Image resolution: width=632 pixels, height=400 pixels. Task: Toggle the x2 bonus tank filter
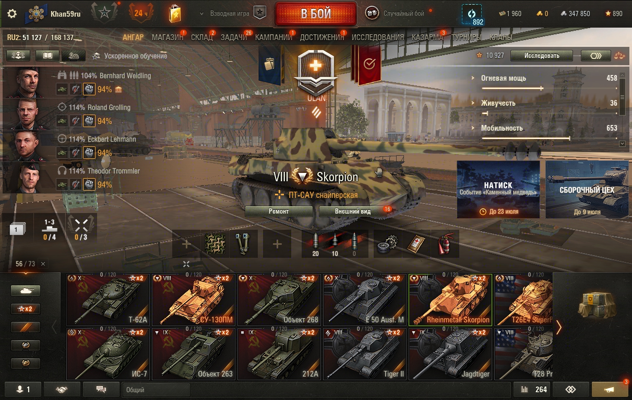click(25, 309)
